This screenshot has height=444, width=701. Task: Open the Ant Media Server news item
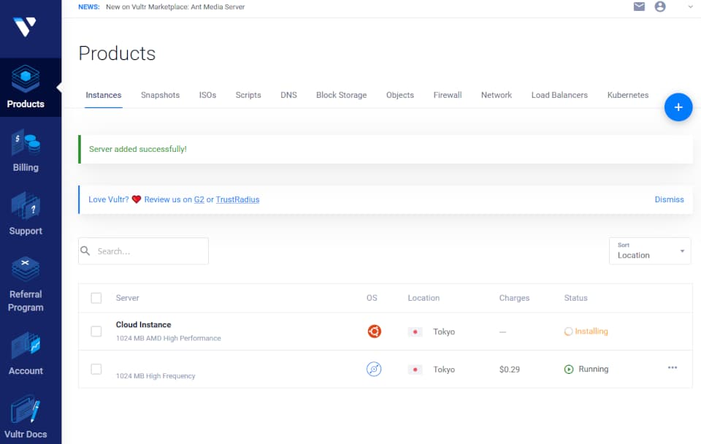[175, 7]
